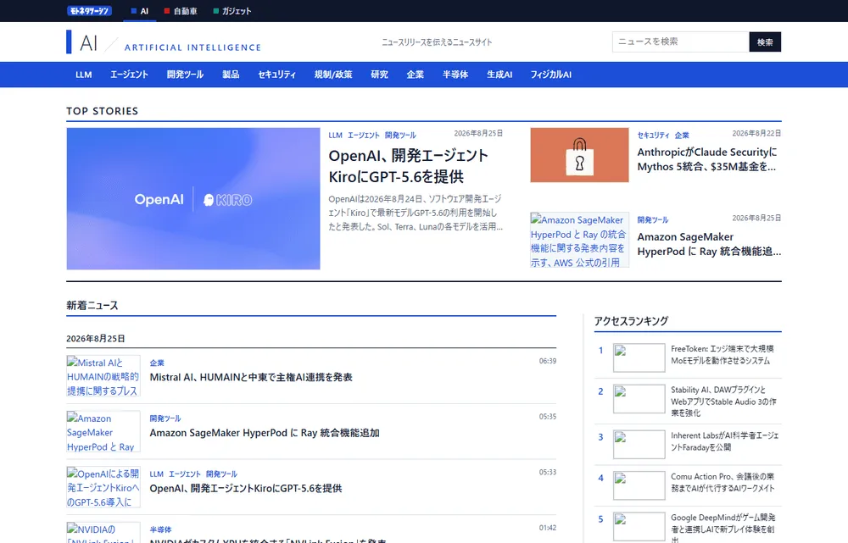This screenshot has width=848, height=543.
Task: Open Anthropic Claude Security top story headline
Action: [x=707, y=159]
